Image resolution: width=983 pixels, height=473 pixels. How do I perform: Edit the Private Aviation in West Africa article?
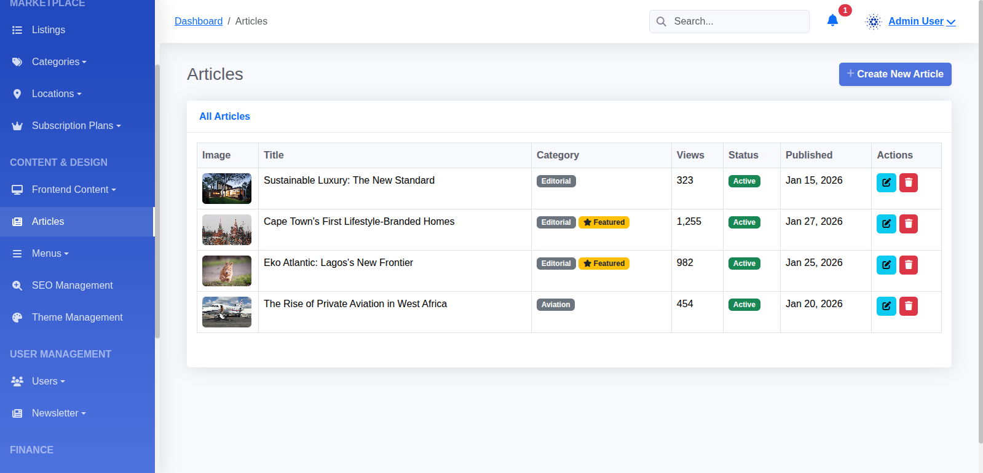pos(886,306)
